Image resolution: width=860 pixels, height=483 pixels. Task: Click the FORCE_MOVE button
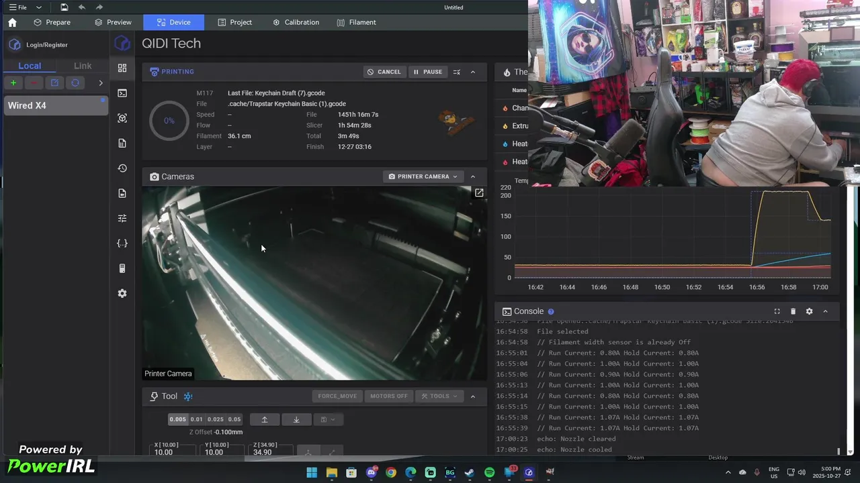click(337, 396)
